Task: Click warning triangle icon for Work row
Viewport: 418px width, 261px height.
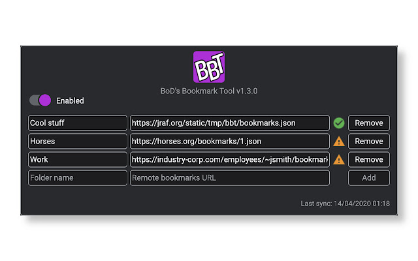Action: tap(338, 159)
